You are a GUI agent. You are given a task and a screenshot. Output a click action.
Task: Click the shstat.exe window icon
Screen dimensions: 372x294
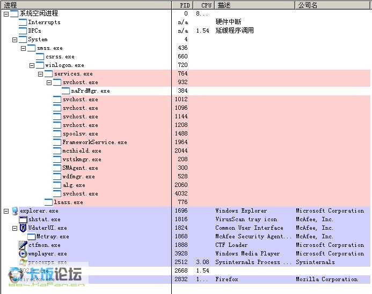[x=23, y=219]
